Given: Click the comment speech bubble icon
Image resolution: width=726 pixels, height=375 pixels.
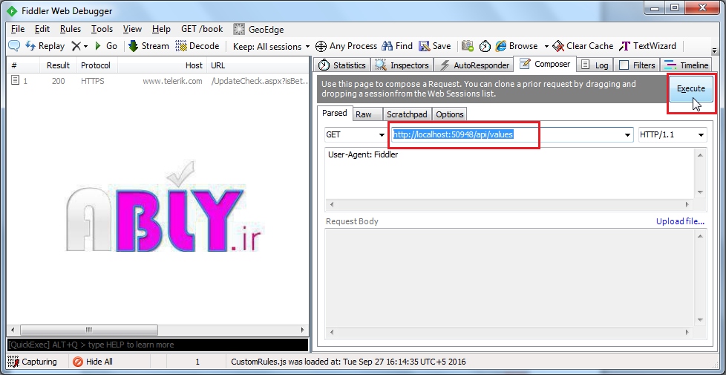Looking at the screenshot, I should 14,46.
